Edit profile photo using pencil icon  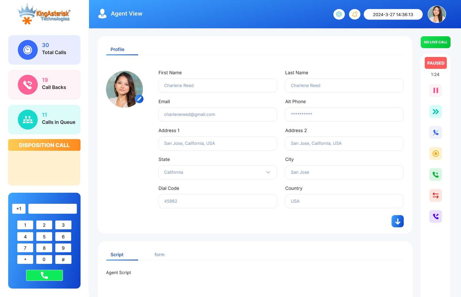tap(139, 99)
